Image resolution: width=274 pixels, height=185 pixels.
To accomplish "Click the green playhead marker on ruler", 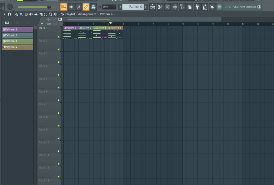I will [111, 23].
